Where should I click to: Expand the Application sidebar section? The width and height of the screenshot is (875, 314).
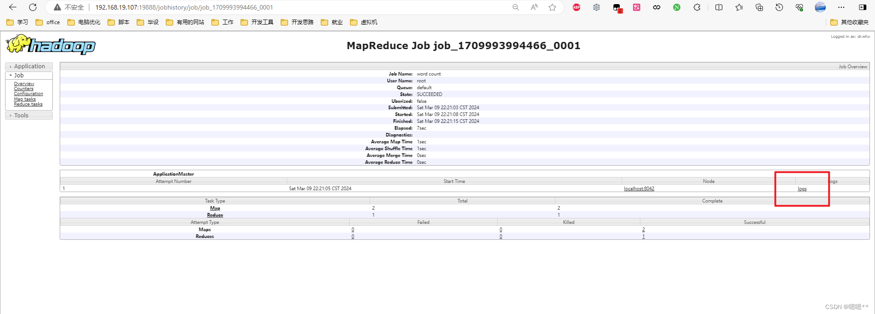point(29,66)
